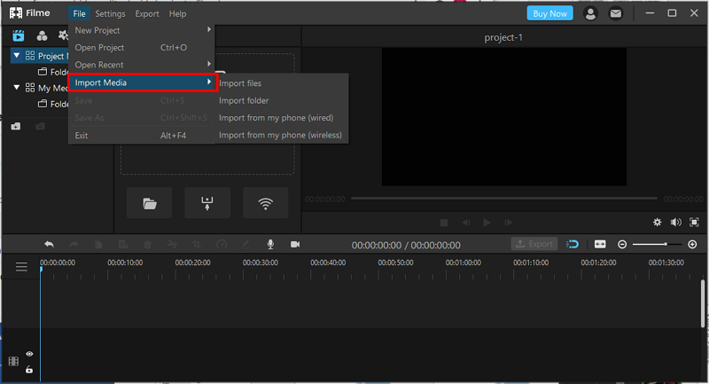The width and height of the screenshot is (709, 384).
Task: Click the Export button above timeline
Action: coord(534,244)
